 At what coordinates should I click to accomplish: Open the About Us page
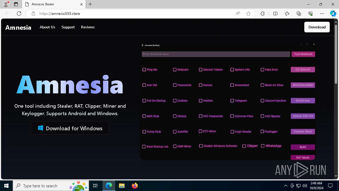[47, 27]
